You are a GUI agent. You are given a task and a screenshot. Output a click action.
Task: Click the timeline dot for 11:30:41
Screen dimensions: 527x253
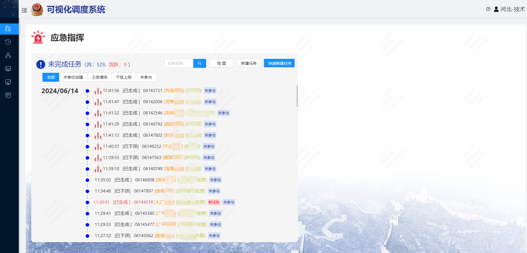[87, 203]
